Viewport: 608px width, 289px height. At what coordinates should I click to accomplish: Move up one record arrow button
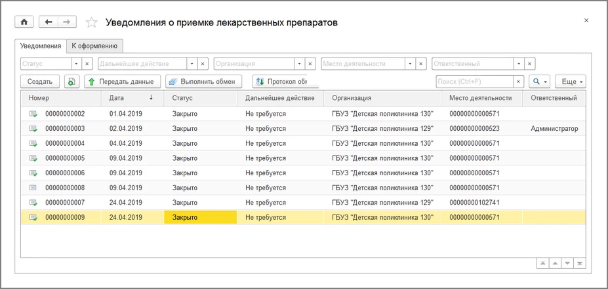point(555,263)
